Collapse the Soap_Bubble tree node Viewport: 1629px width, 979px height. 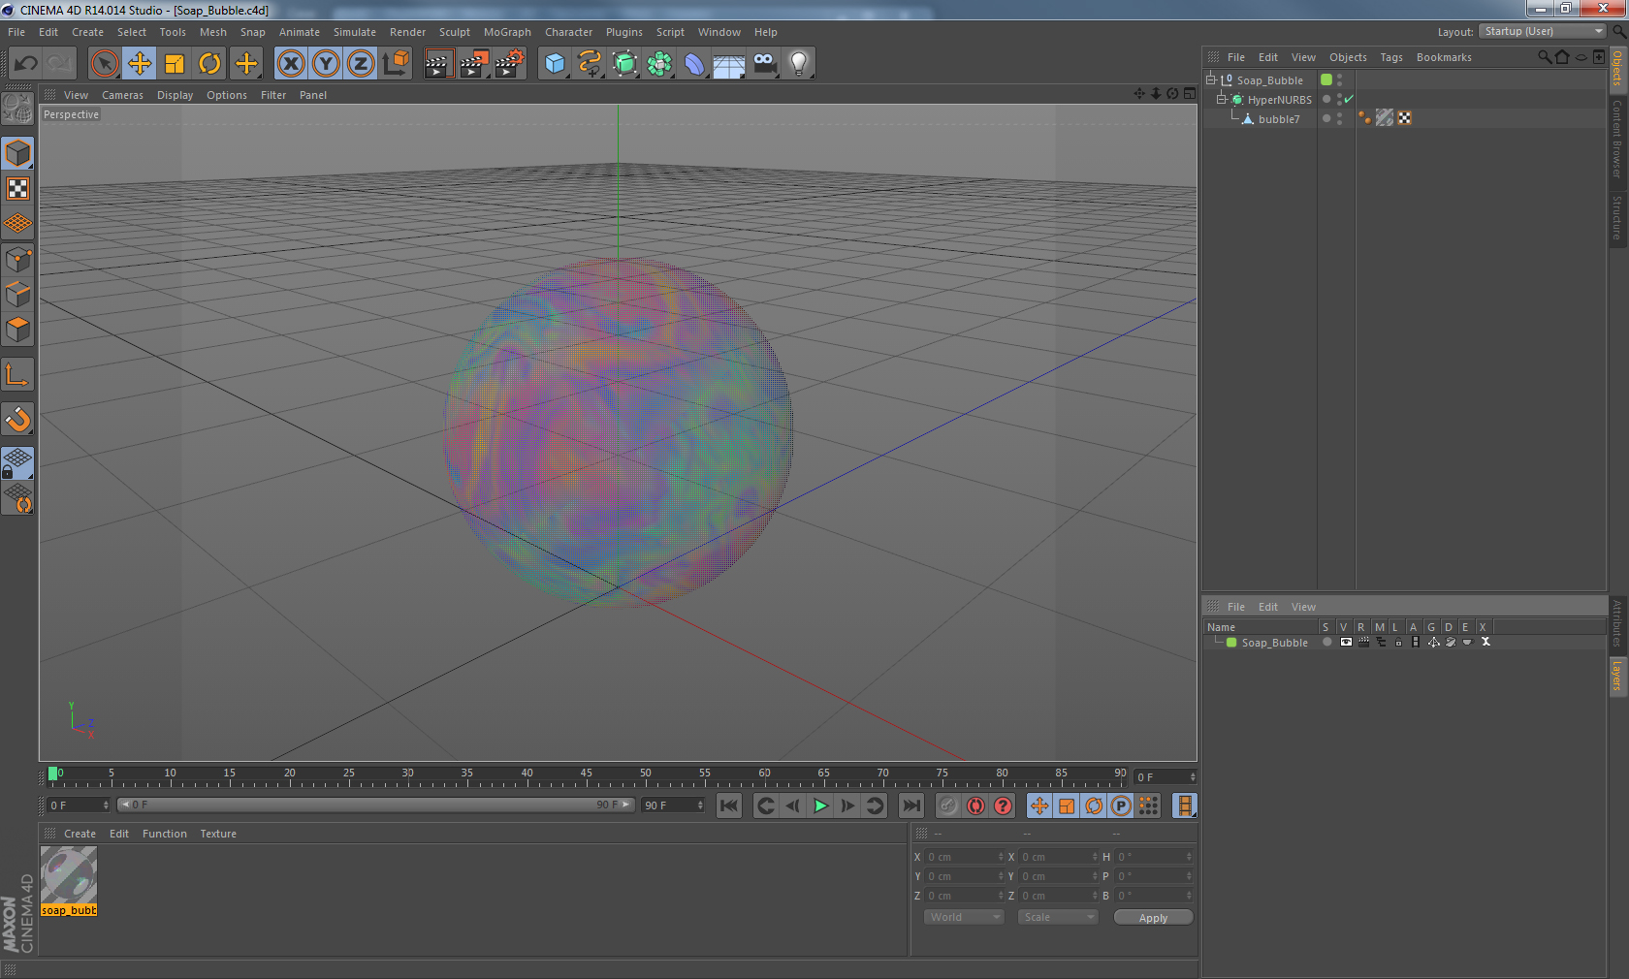1211,80
